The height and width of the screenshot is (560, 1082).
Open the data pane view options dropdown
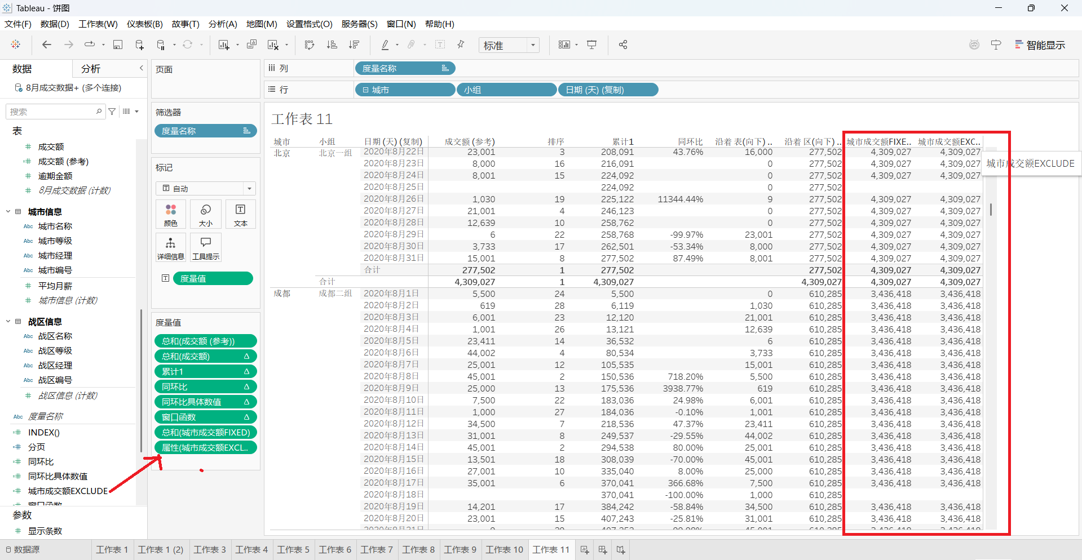click(x=131, y=112)
